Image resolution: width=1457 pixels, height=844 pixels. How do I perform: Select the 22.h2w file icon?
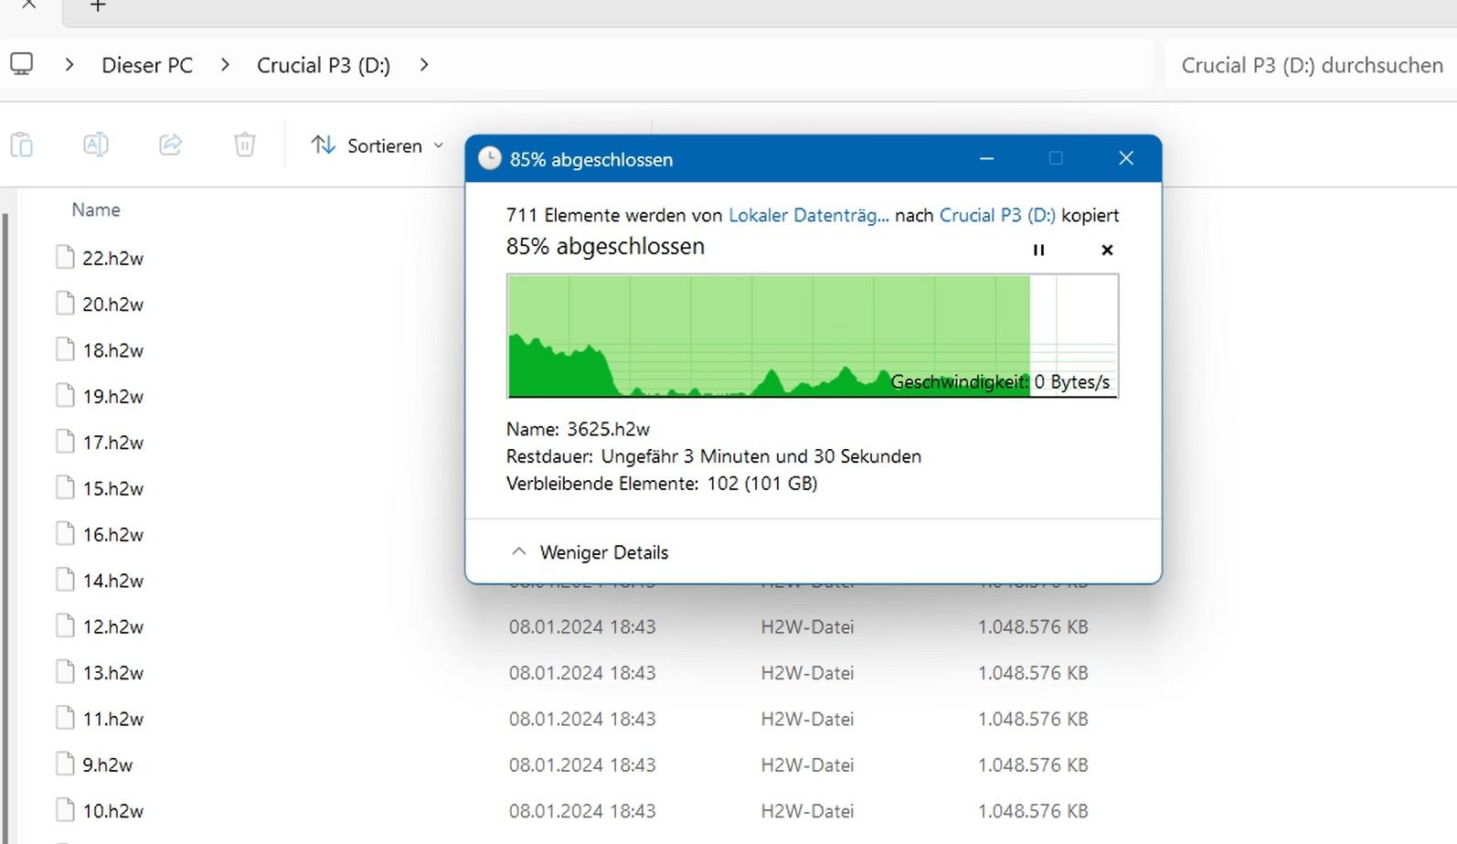(x=65, y=258)
